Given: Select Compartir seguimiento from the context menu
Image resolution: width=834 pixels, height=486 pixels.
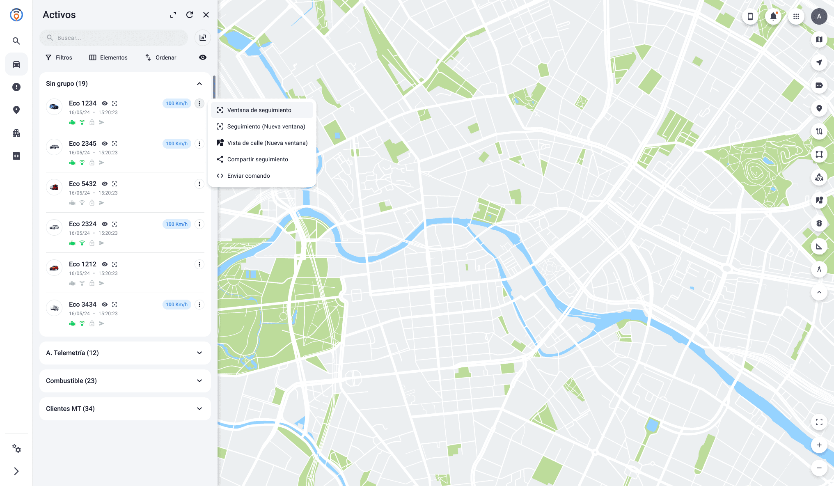Looking at the screenshot, I should point(258,159).
